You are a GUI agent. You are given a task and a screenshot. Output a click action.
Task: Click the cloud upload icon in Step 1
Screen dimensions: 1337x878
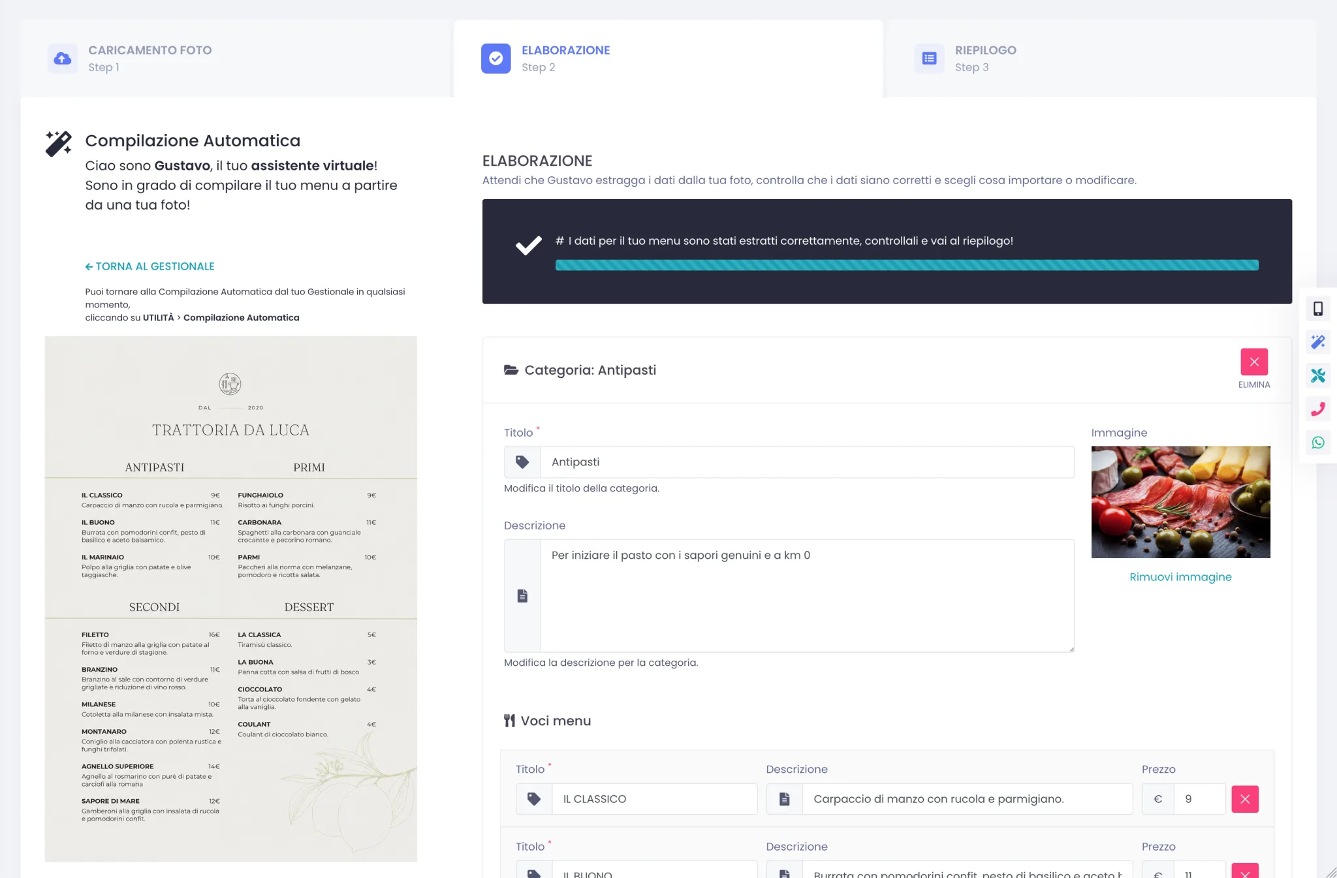pos(63,59)
